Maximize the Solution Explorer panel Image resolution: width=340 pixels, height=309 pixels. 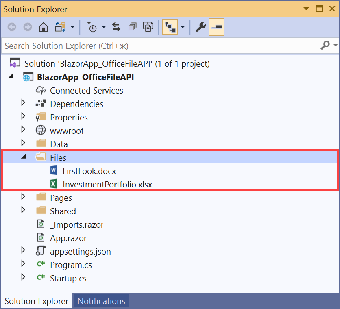[319, 9]
